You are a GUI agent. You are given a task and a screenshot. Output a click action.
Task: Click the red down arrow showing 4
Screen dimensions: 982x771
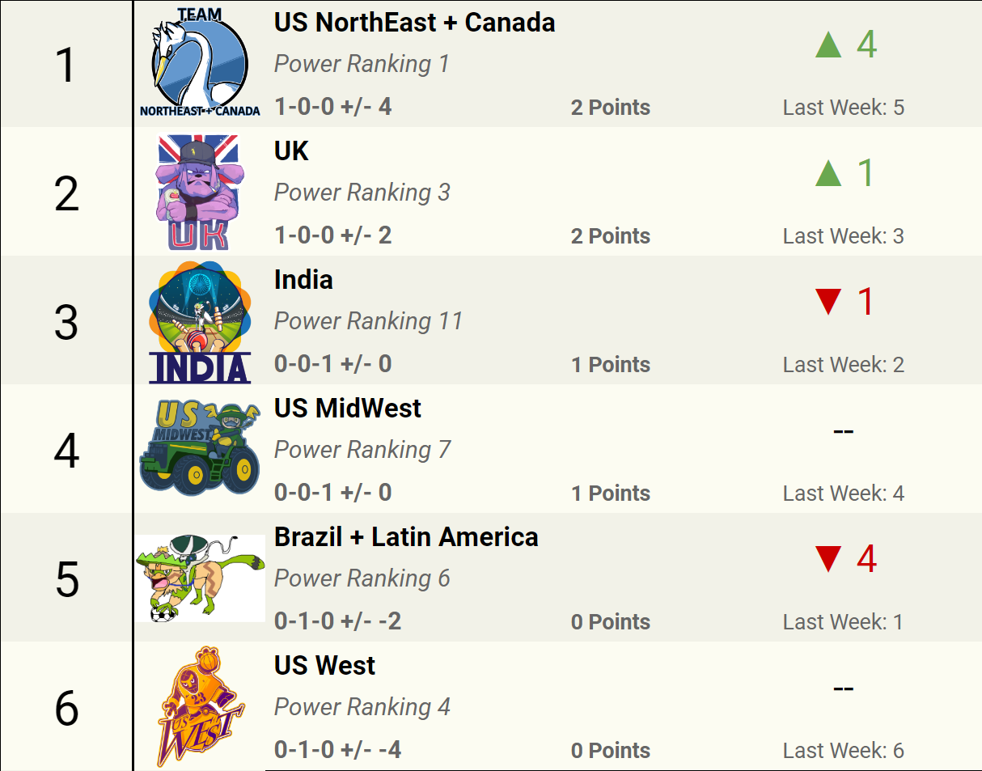pyautogui.click(x=828, y=559)
